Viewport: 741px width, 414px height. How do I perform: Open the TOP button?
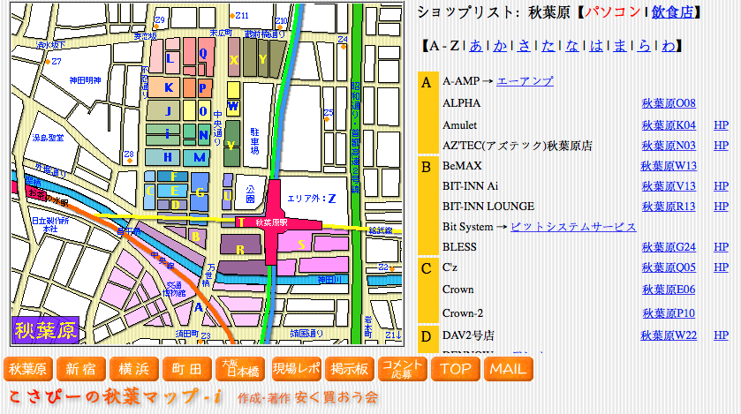click(456, 369)
